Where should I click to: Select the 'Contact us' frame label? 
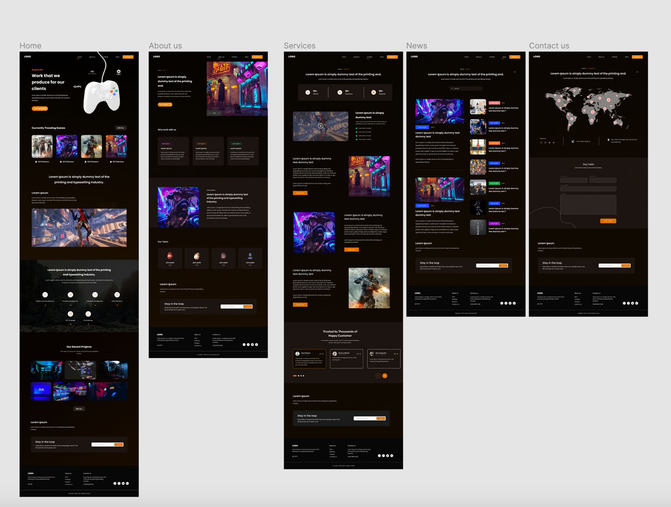point(549,46)
